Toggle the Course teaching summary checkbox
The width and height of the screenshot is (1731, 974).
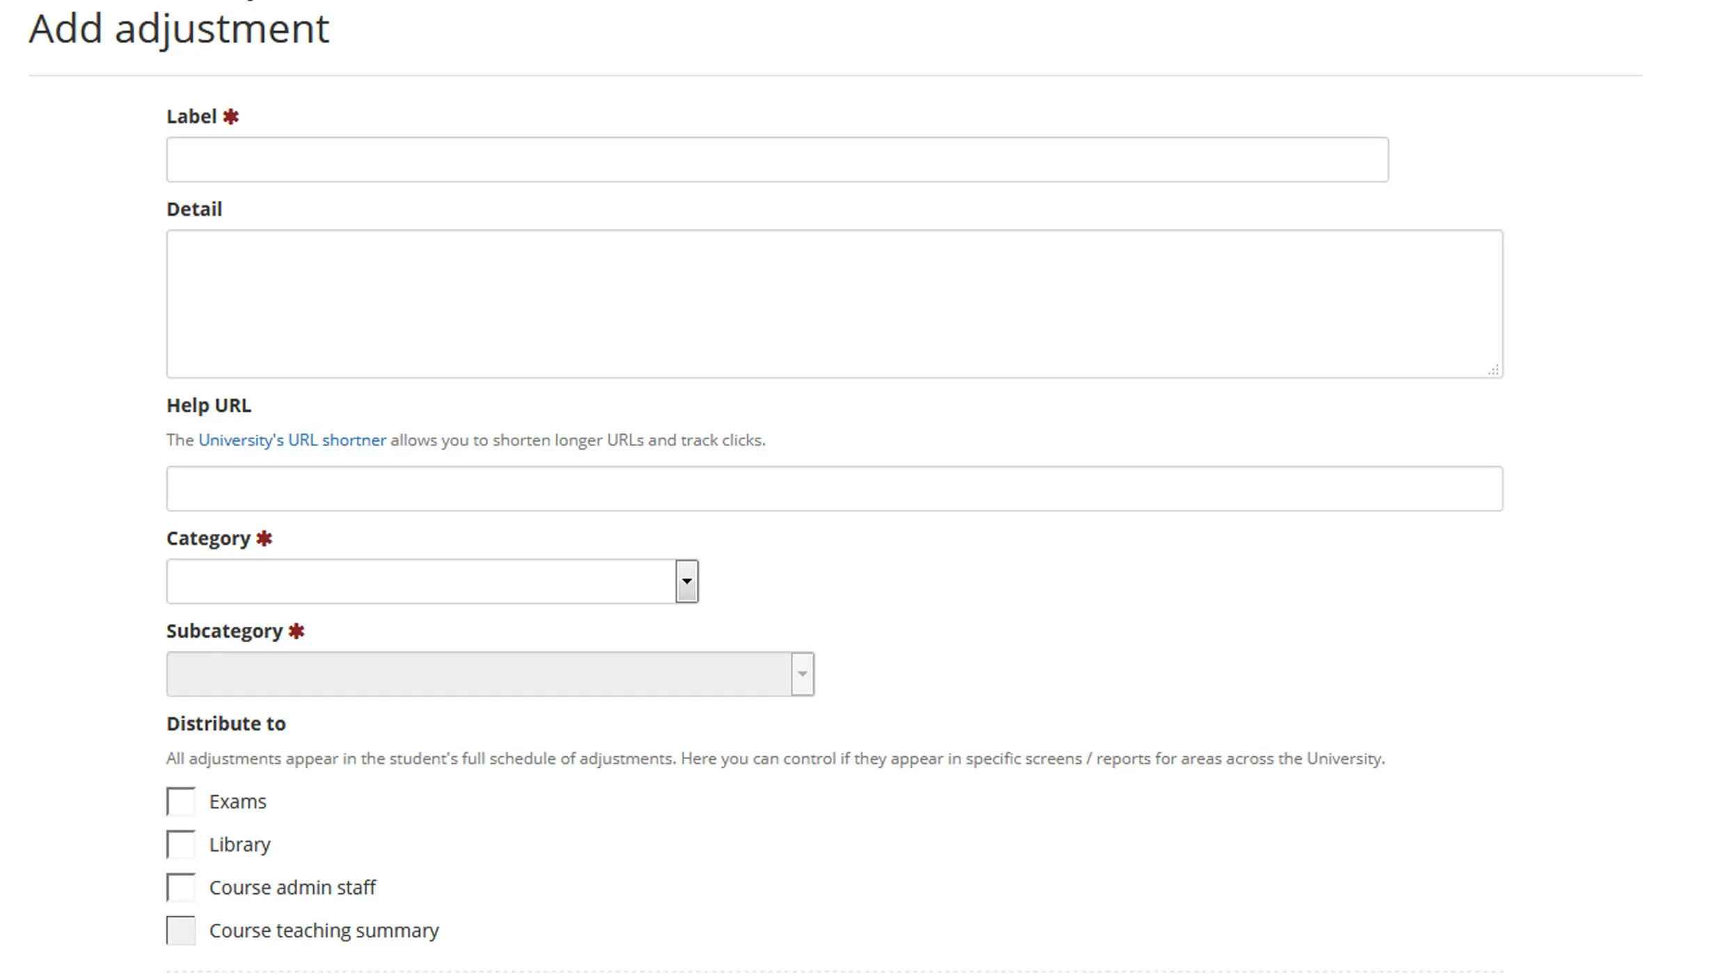(x=181, y=931)
